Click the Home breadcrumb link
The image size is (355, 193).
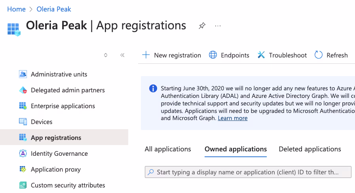16,9
